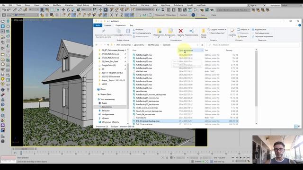Select the Bind to Space Warp tool

[25, 10]
